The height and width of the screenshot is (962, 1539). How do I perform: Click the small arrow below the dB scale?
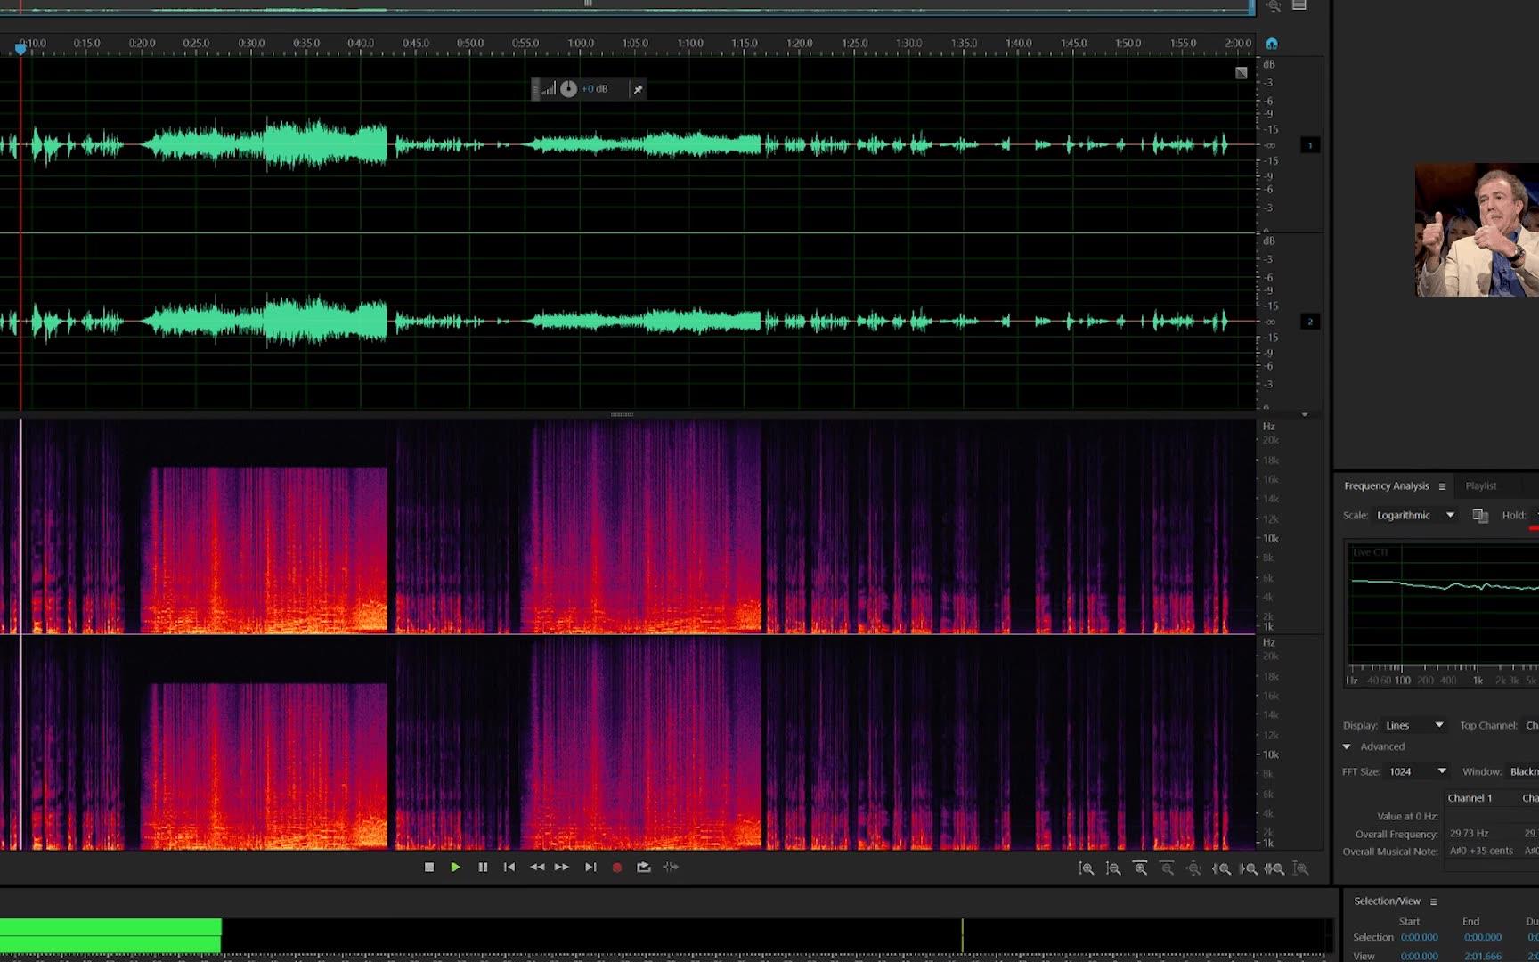pos(1305,414)
